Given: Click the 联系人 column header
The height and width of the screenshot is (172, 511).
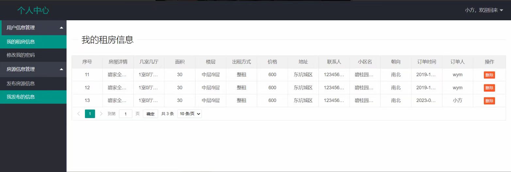Looking at the screenshot, I should (334, 62).
